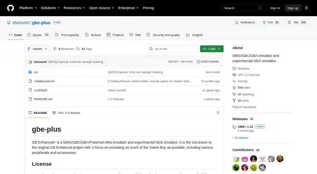The height and width of the screenshot is (174, 317).
Task: Expand the Resources menu
Action: 74,8
